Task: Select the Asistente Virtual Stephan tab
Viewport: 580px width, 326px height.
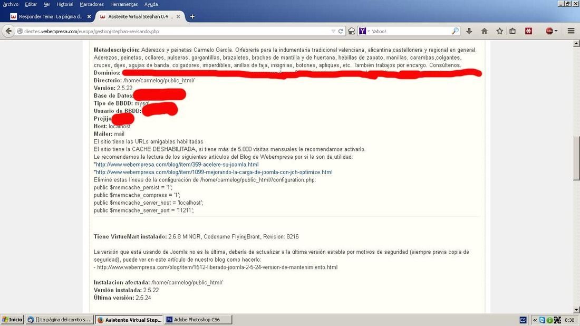Action: click(140, 17)
